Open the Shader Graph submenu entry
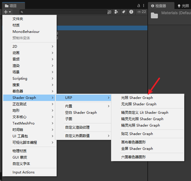The height and width of the screenshot is (181, 191). tap(29, 98)
